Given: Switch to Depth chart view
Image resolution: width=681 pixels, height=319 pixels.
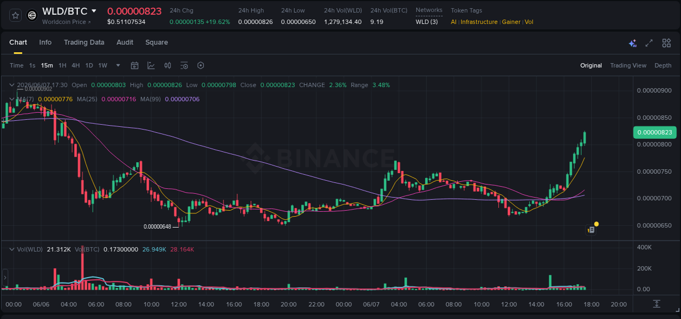Looking at the screenshot, I should [663, 65].
